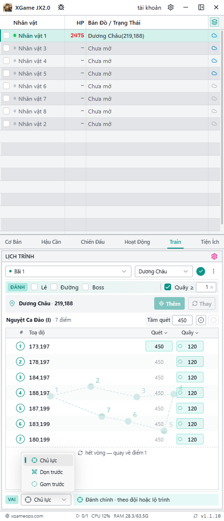
Task: Select waypoint number 7 circle
Action: point(20,439)
